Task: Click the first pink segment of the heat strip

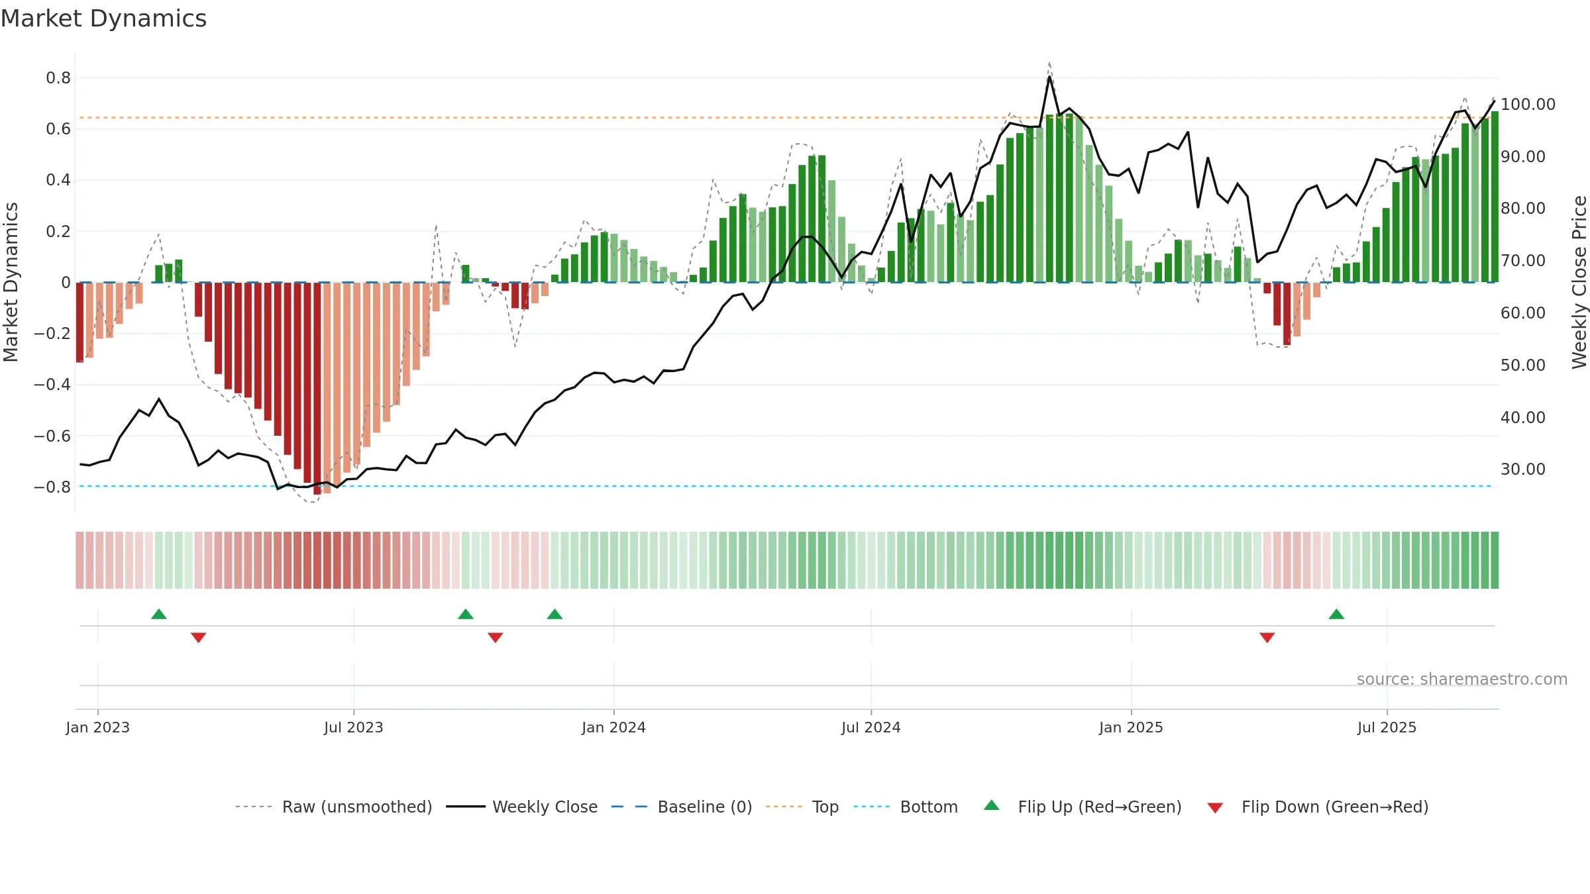Action: pyautogui.click(x=79, y=560)
